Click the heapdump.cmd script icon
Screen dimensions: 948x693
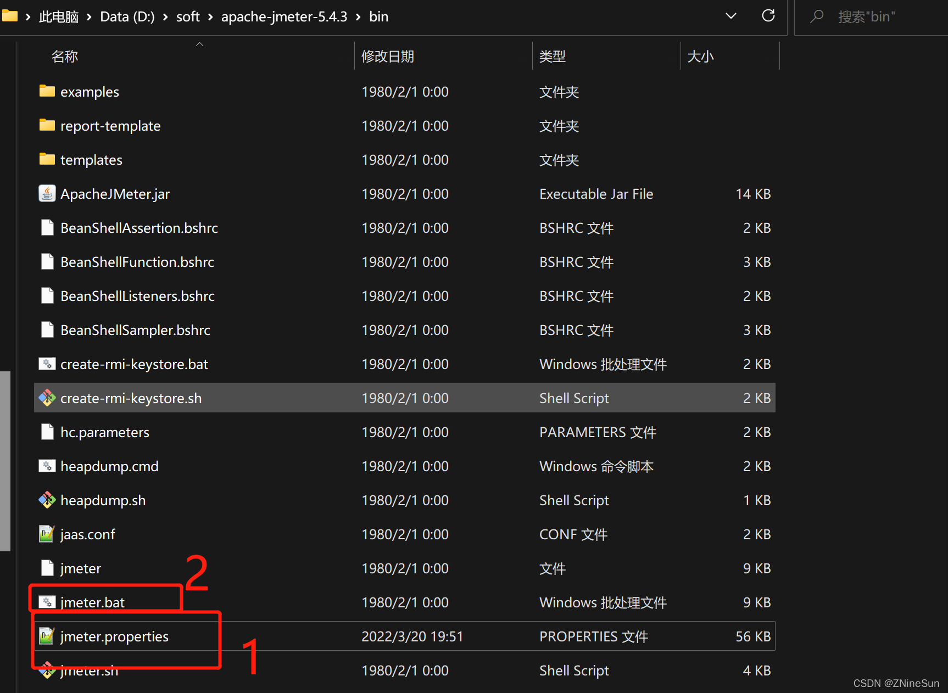(47, 466)
